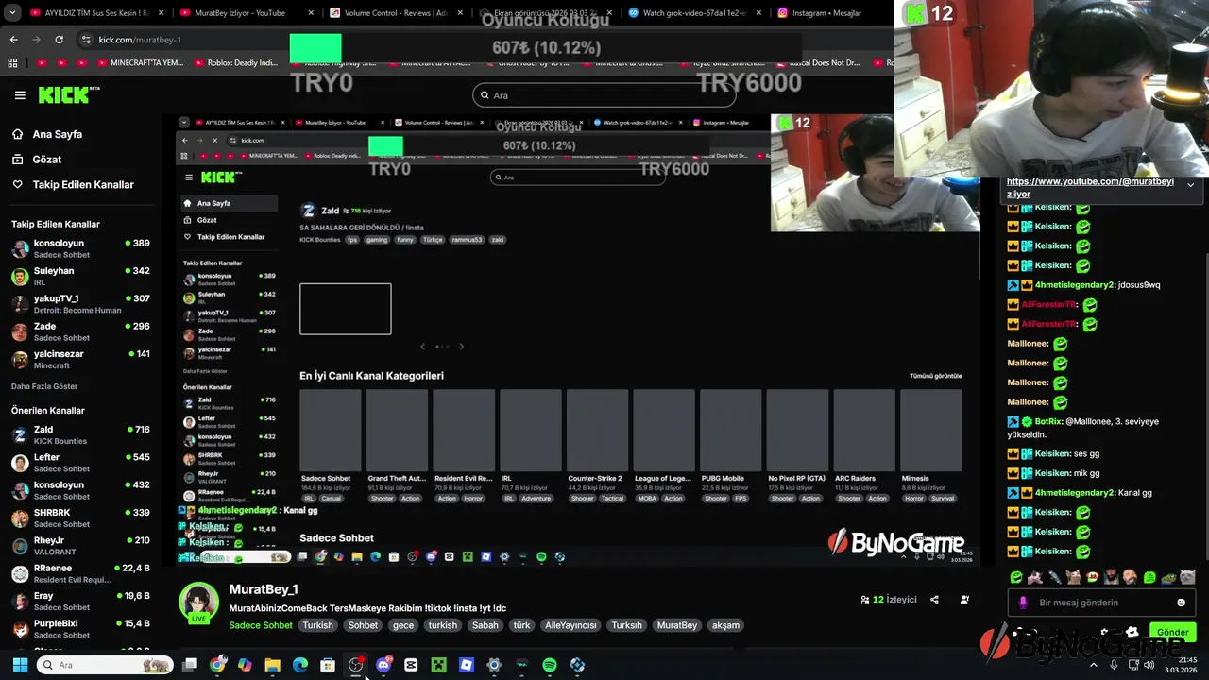Viewport: 1209px width, 680px height.
Task: Click the KICK logo in header
Action: coord(68,94)
